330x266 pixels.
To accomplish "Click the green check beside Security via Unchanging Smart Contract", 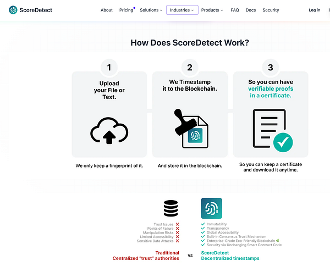I will 203,245.
